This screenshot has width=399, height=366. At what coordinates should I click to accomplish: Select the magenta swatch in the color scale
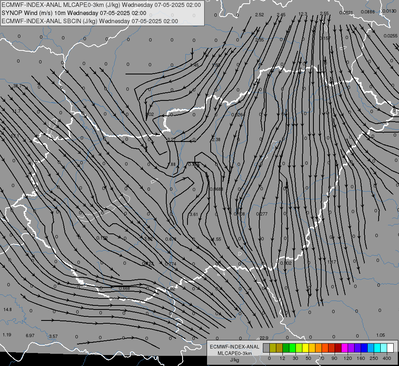click(x=344, y=348)
